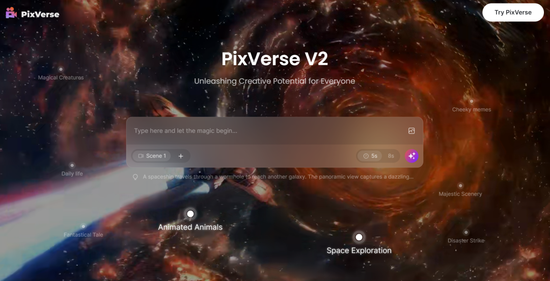Screen dimensions: 550x281
Task: Open the Disaster Strike category
Action: pyautogui.click(x=466, y=240)
